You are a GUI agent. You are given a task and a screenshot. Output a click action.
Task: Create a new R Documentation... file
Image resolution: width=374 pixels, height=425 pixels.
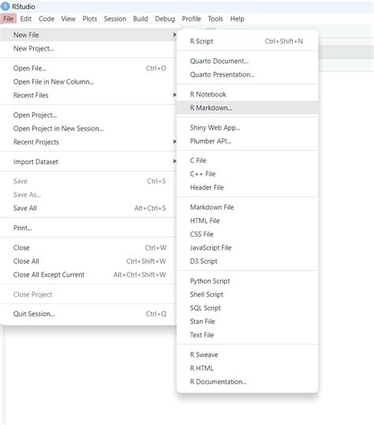click(x=247, y=382)
